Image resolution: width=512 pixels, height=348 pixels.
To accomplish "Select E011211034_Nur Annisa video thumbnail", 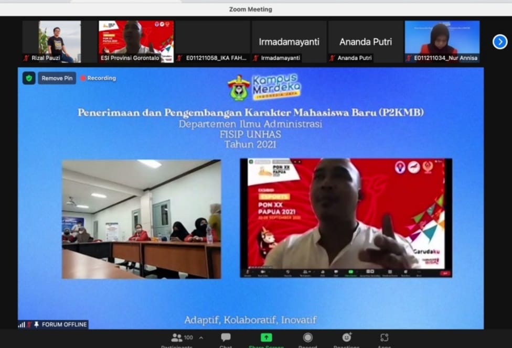I will (x=442, y=41).
